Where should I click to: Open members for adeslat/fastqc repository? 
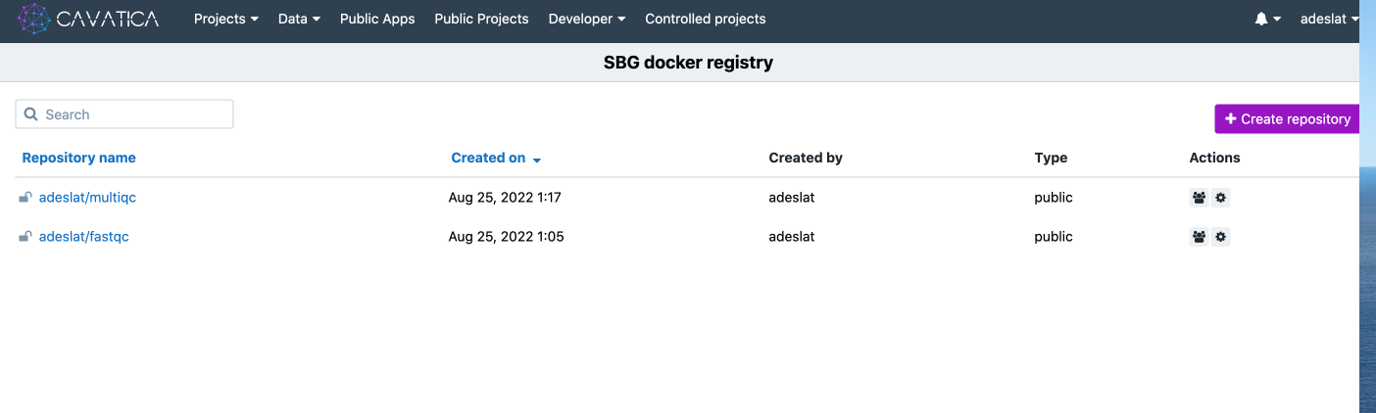1199,237
